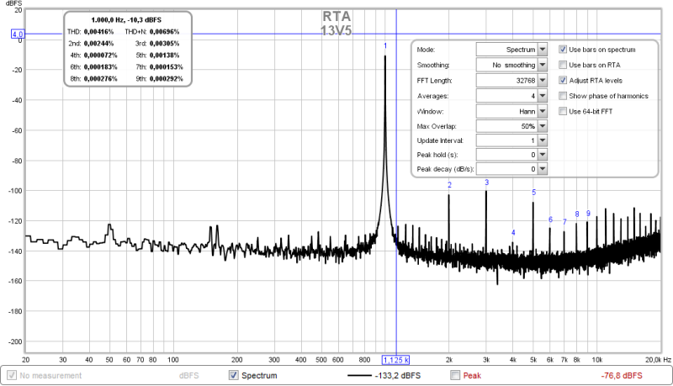Uncheck Adjust RTA levels

(564, 80)
